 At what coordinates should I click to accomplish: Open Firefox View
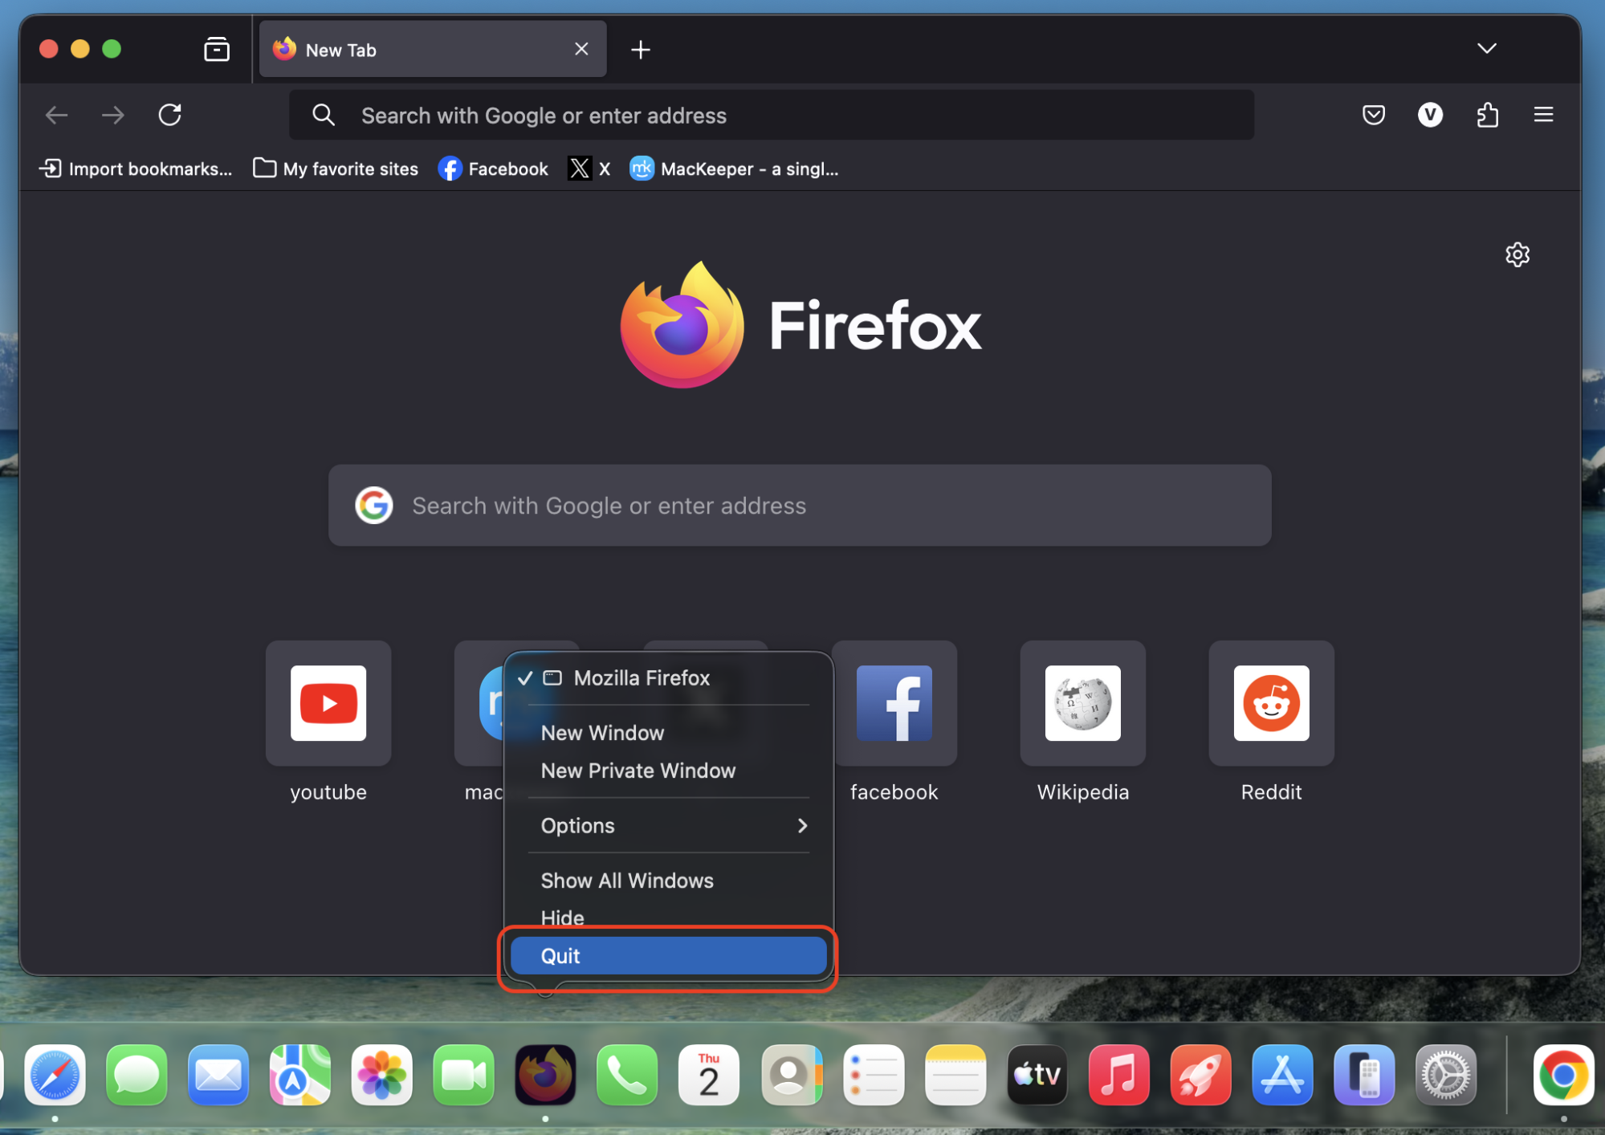tap(216, 48)
